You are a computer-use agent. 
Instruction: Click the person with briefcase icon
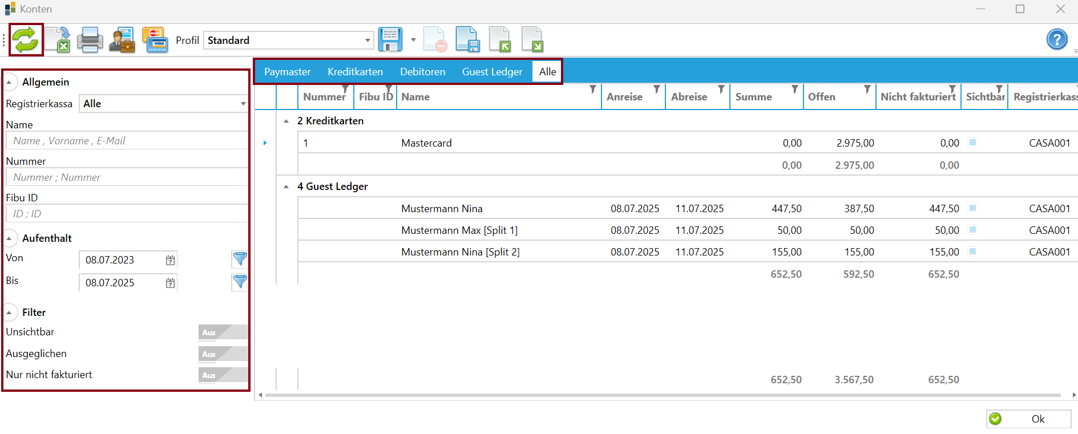122,40
